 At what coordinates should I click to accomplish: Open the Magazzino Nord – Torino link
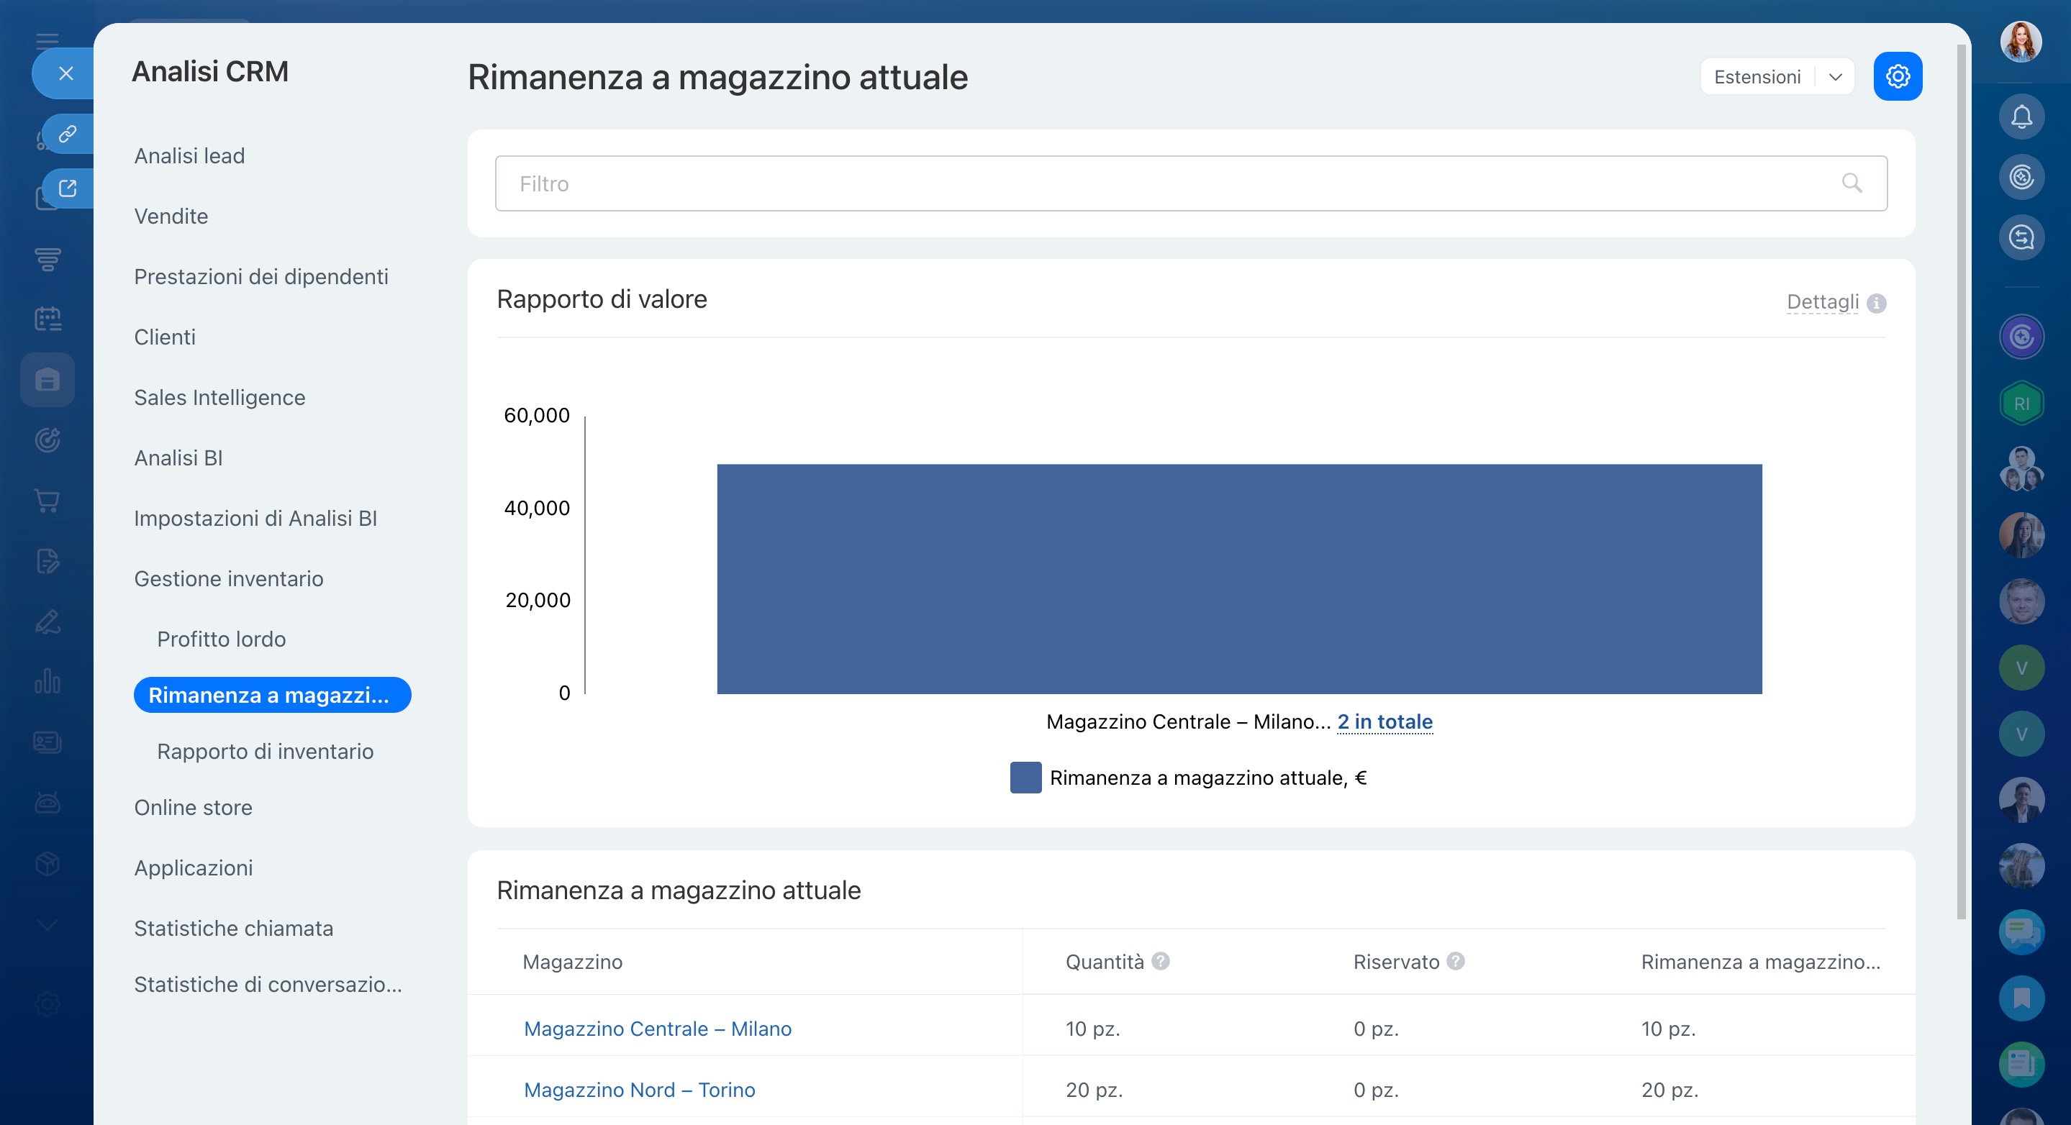tap(639, 1090)
